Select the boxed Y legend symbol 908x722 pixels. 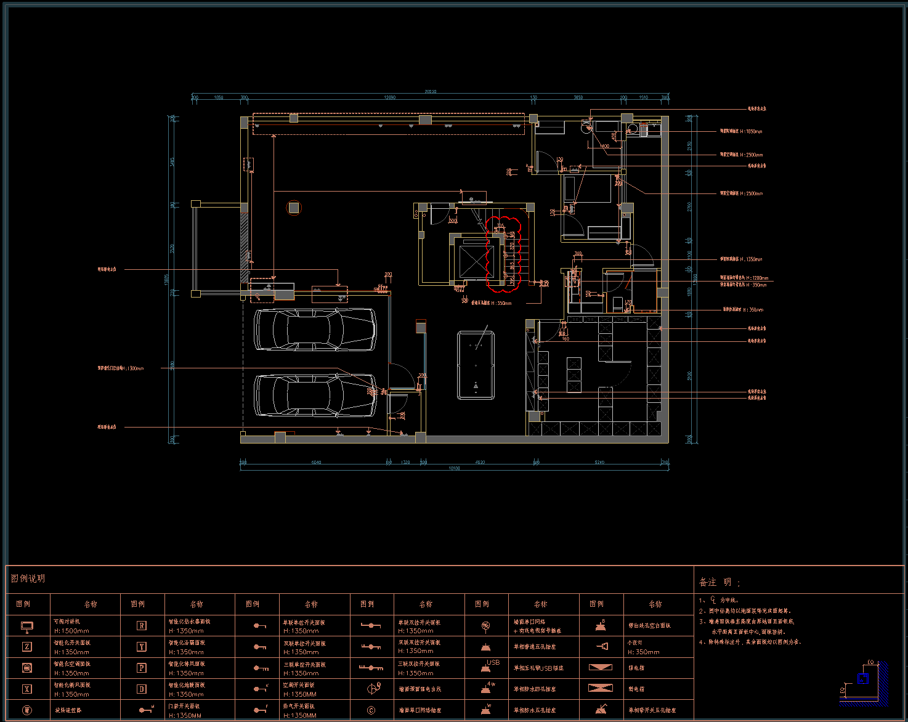pos(142,647)
